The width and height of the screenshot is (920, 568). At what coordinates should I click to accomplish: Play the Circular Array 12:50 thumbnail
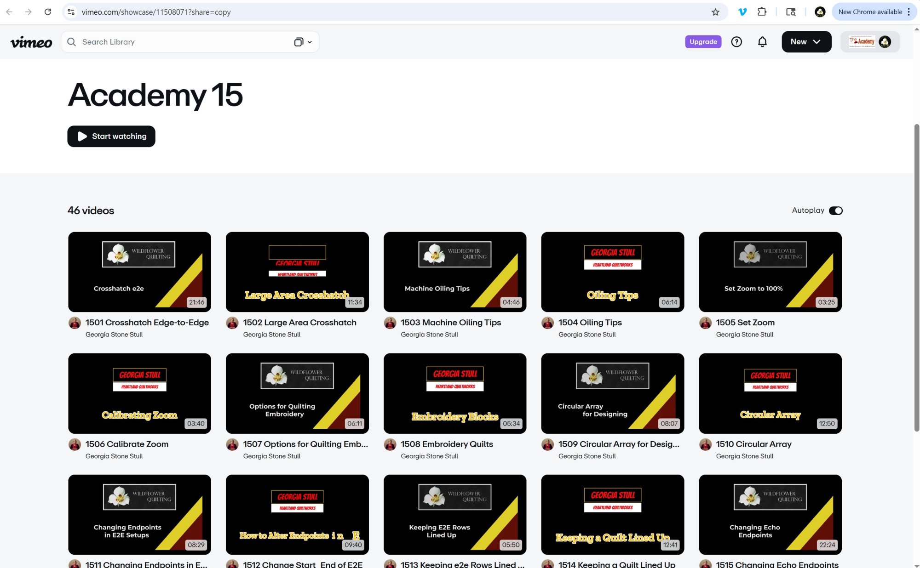click(x=770, y=393)
